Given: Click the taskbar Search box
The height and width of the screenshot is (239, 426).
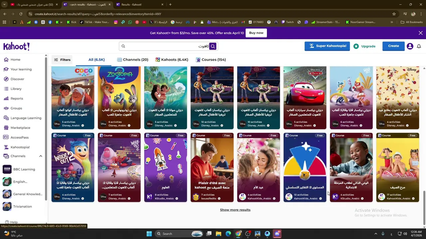Looking at the screenshot, I should click(179, 234).
